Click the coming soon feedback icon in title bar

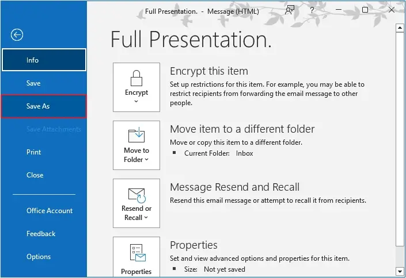(x=290, y=10)
